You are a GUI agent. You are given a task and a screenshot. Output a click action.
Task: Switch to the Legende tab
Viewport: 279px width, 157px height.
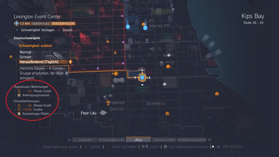click(x=85, y=140)
